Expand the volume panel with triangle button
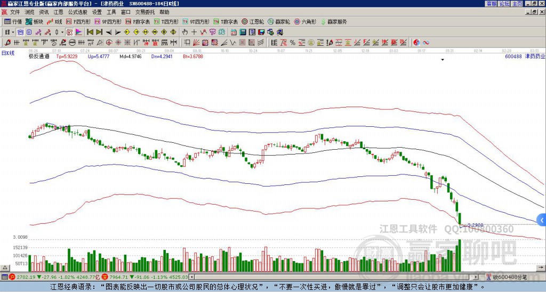The width and height of the screenshot is (546, 292). point(5,268)
